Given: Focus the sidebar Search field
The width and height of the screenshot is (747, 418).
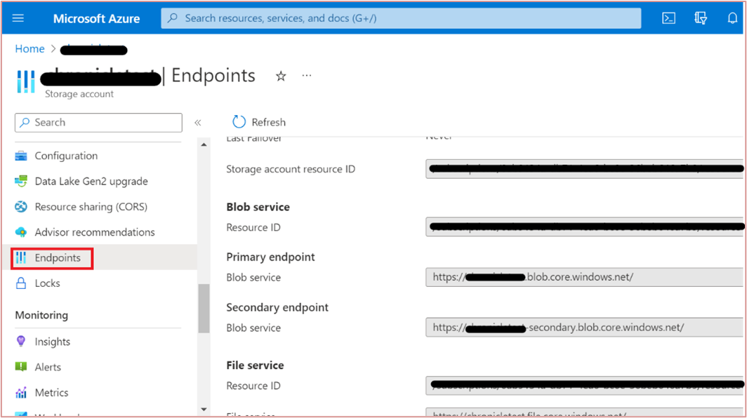Looking at the screenshot, I should [98, 122].
